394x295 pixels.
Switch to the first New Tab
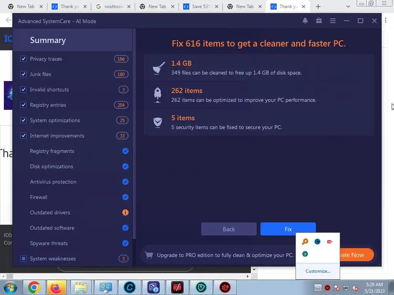tap(25, 7)
